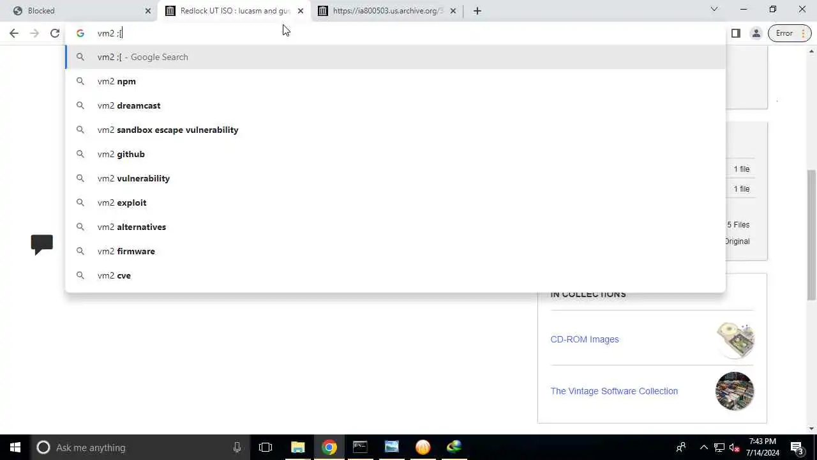The height and width of the screenshot is (460, 817).
Task: Open a new browser tab
Action: (x=477, y=11)
